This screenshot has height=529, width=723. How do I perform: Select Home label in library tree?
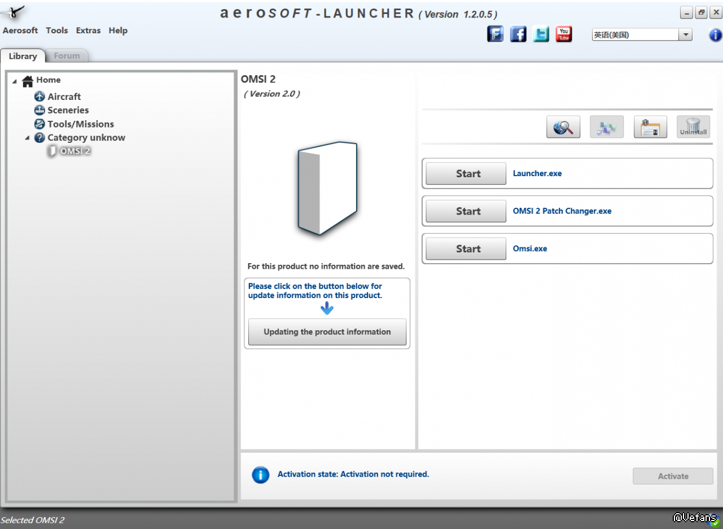(49, 80)
